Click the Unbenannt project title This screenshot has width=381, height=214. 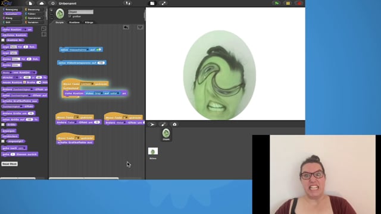click(67, 4)
